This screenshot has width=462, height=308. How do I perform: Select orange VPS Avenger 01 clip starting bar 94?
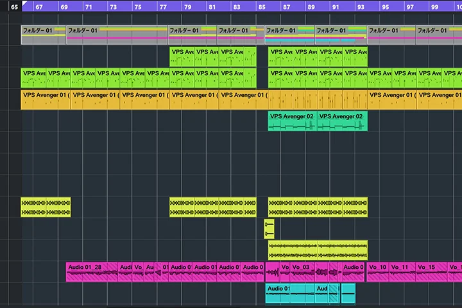click(392, 100)
